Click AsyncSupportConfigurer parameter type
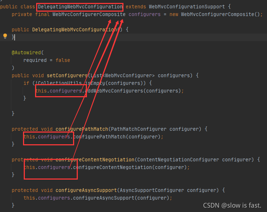267x212 pixels. tap(152, 190)
